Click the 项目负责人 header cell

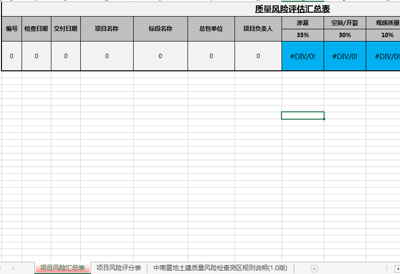pos(258,29)
